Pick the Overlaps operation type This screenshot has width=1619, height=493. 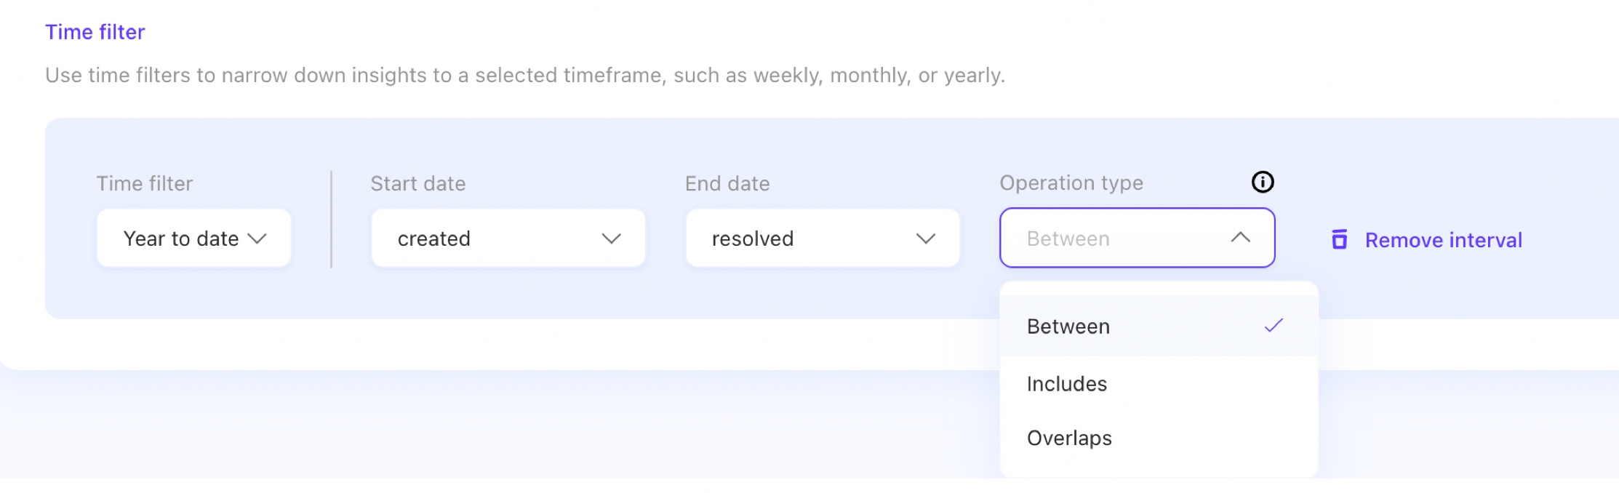[x=1069, y=438]
